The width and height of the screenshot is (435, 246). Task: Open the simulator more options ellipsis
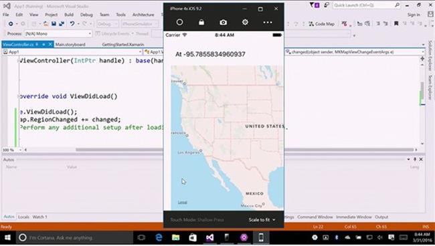(x=268, y=23)
